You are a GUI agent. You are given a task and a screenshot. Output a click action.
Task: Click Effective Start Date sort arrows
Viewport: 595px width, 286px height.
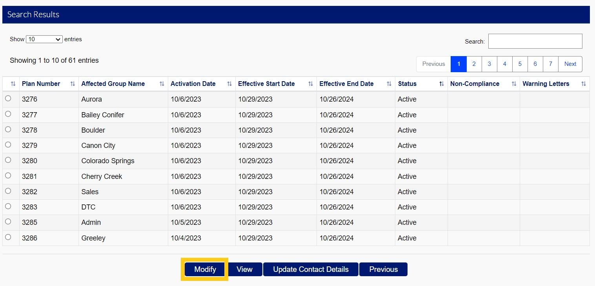pyautogui.click(x=311, y=84)
